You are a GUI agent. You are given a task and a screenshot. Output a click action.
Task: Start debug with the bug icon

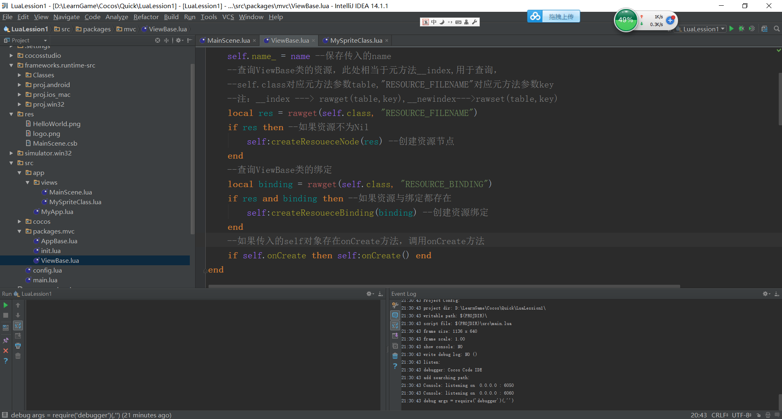click(x=741, y=29)
